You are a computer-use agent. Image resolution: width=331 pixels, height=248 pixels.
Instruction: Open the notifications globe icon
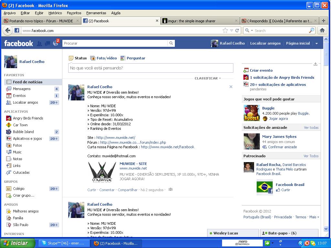56,43
